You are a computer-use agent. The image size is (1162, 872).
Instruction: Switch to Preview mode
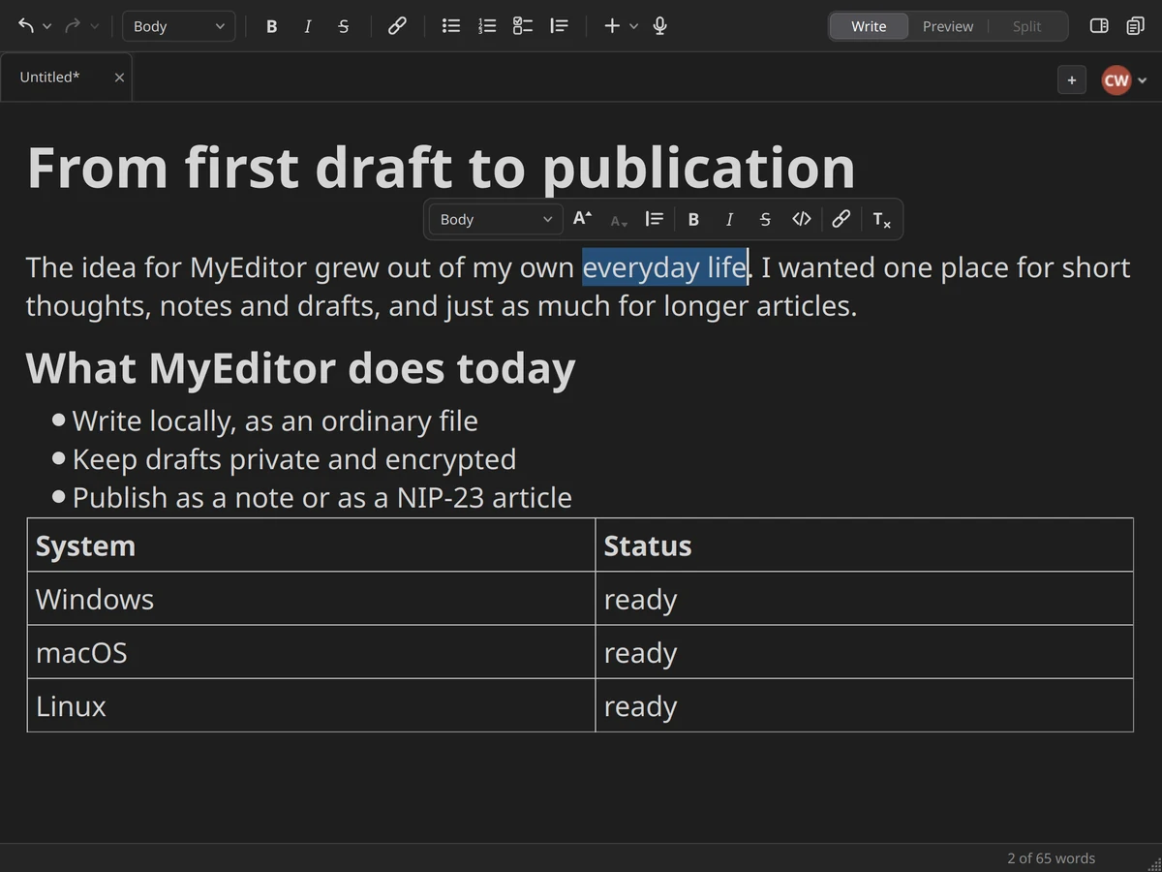[948, 26]
